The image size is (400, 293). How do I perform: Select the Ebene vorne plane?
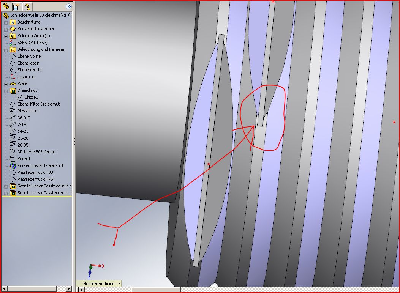tap(29, 56)
